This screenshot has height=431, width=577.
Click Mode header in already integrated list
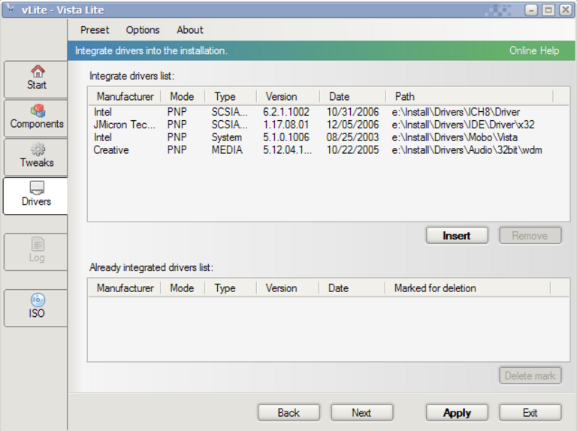(x=183, y=288)
